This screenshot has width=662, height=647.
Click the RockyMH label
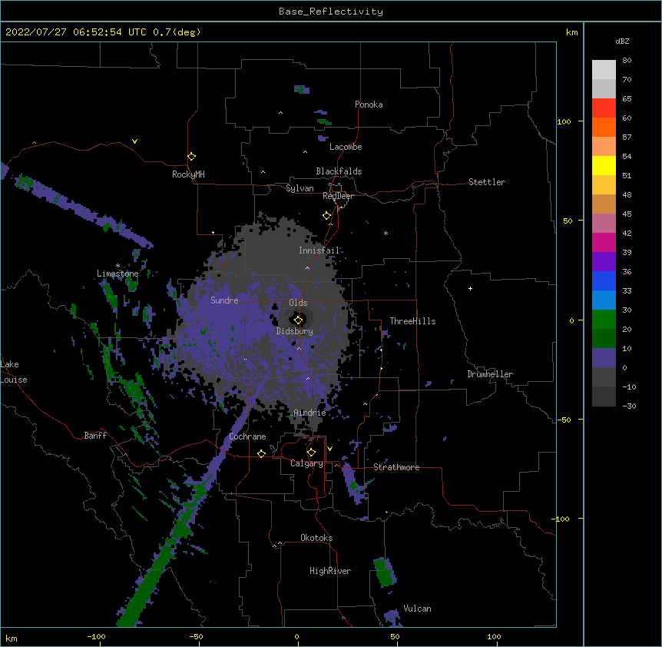click(188, 174)
